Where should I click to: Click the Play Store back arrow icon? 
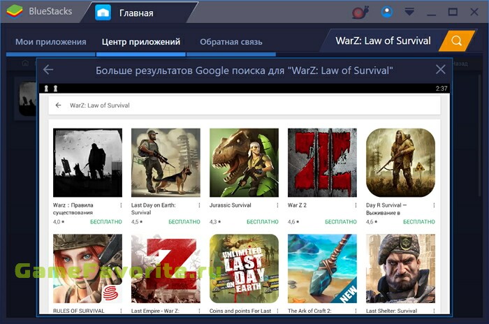coord(58,105)
